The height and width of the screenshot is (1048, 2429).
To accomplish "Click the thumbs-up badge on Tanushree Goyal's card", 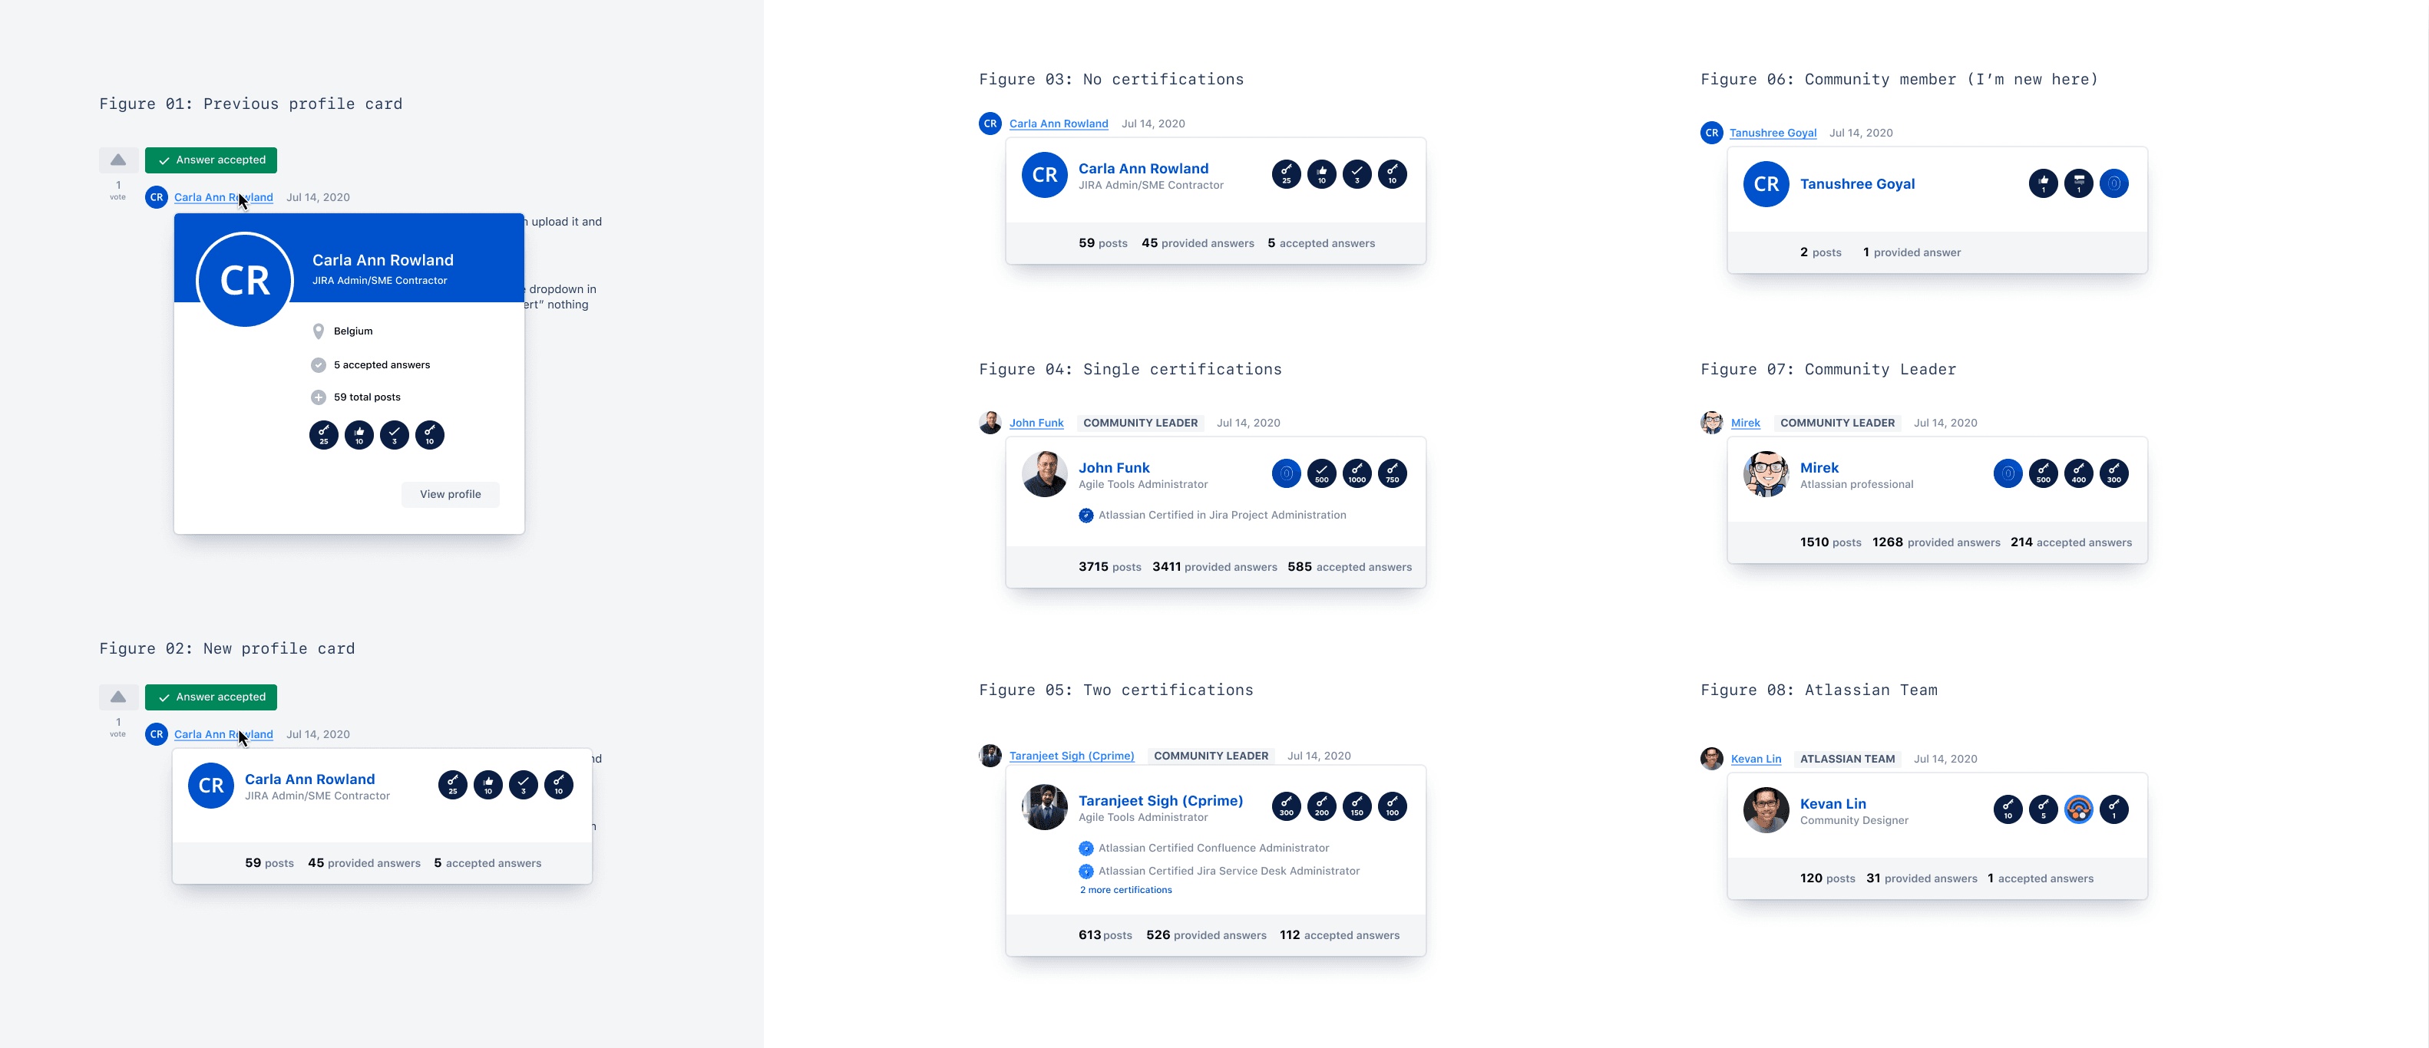I will coord(2044,184).
